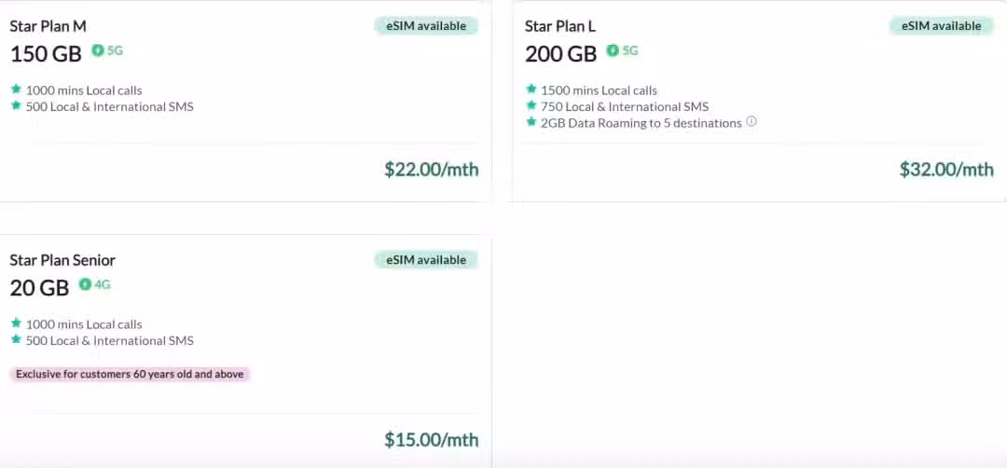Click star icon beside Star Plan Senior 500 SMS

16,339
